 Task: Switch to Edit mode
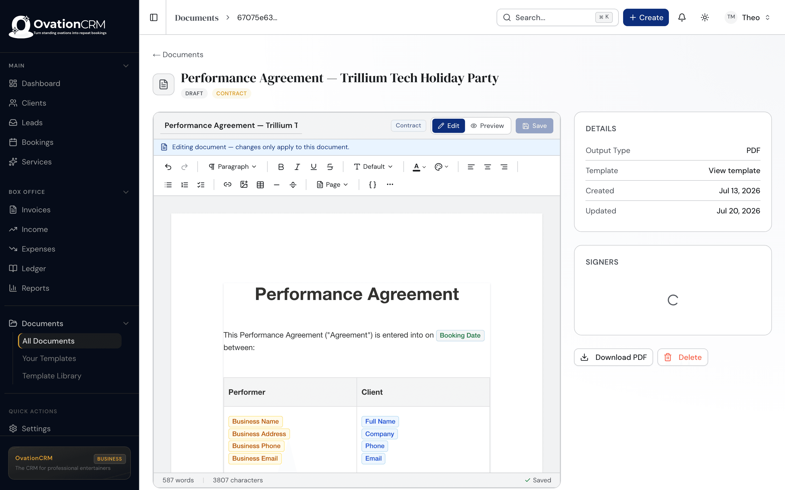(448, 126)
